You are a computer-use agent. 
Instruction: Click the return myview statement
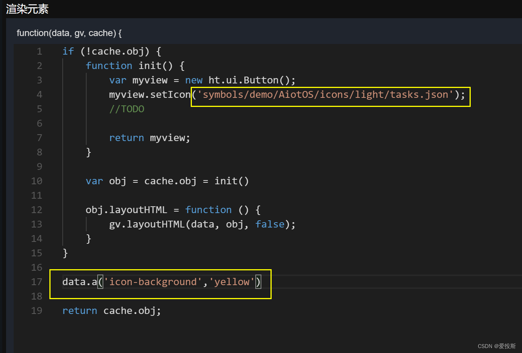coord(149,138)
